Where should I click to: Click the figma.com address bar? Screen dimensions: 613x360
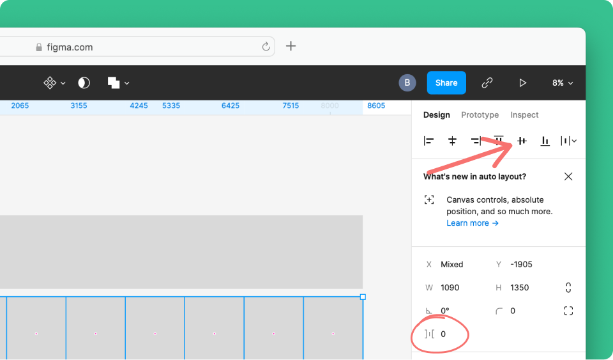click(x=135, y=47)
